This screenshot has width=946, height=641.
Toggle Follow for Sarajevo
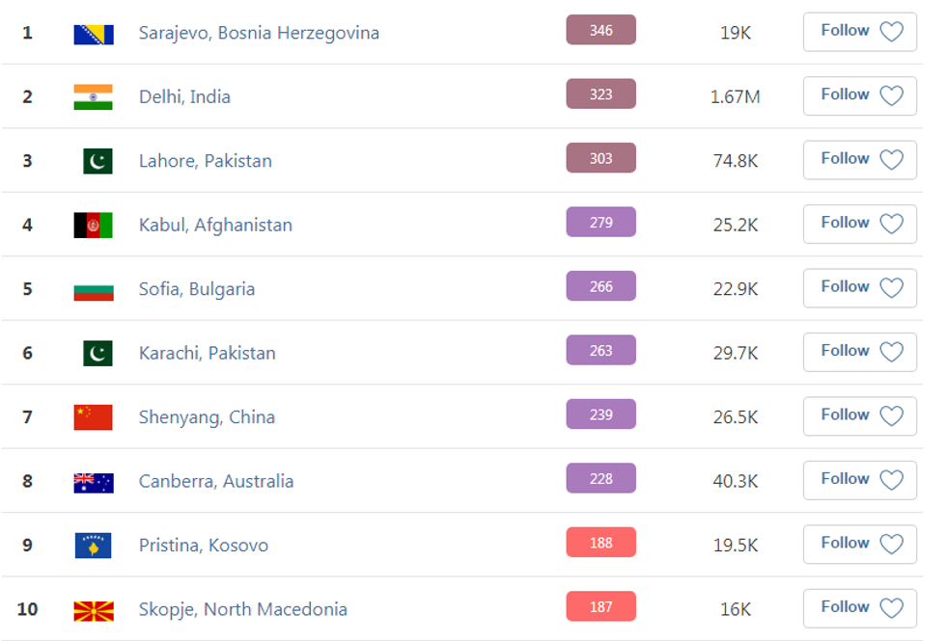pos(859,32)
